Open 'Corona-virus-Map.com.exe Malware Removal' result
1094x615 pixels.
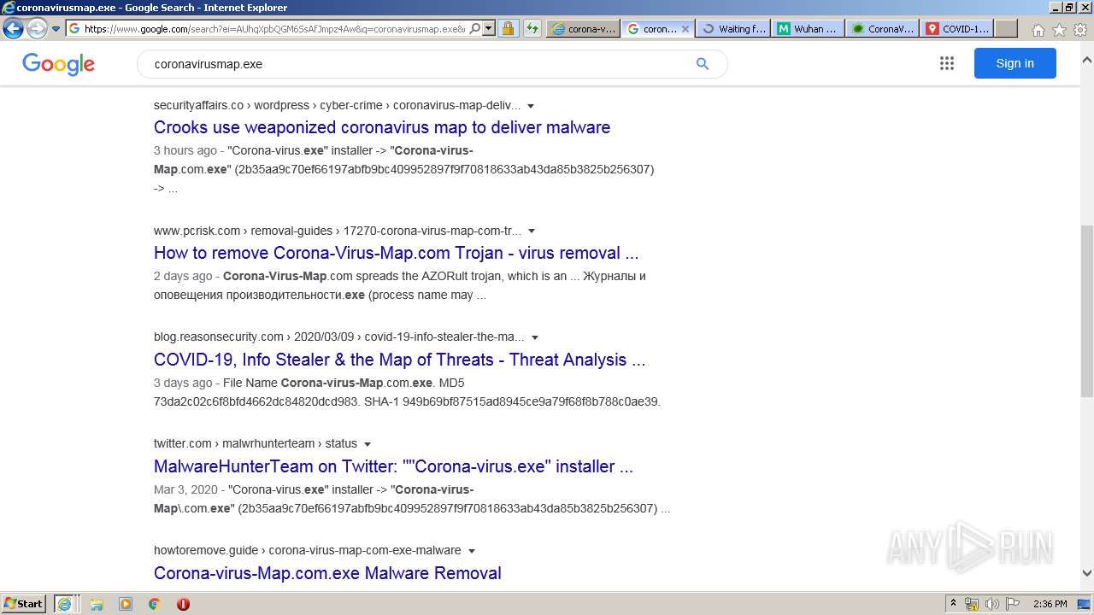[327, 573]
